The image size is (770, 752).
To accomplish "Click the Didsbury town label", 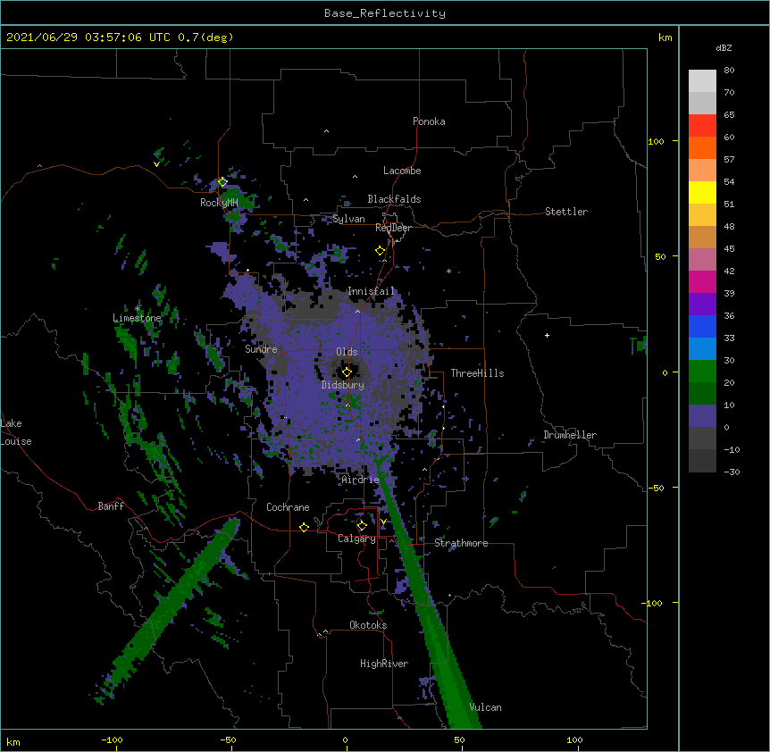I will coord(343,385).
